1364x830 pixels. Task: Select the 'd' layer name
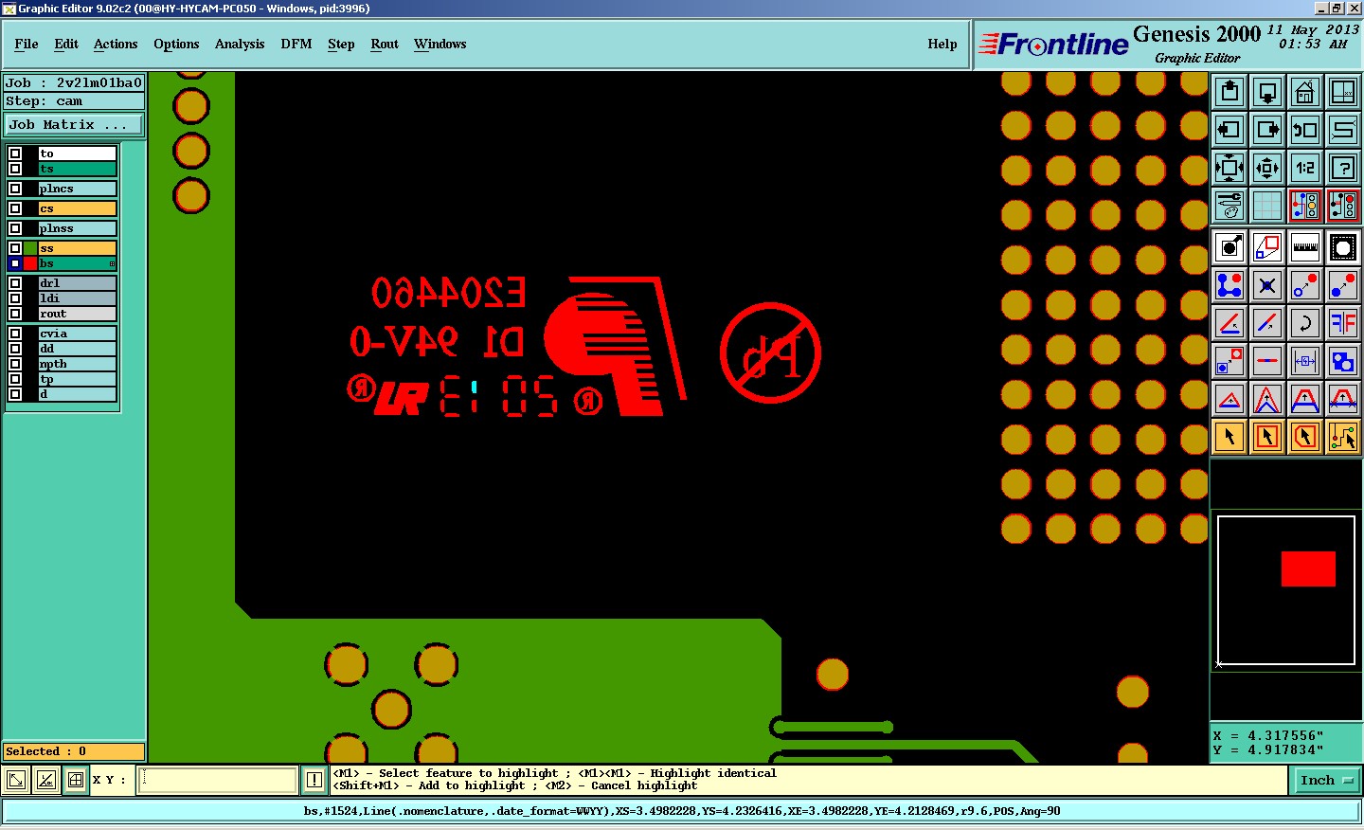[78, 394]
